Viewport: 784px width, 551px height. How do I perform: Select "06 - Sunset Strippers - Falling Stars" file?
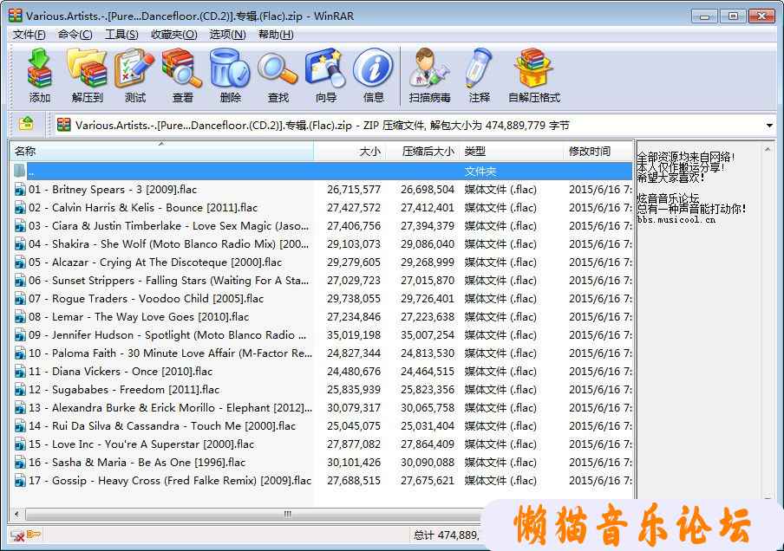pos(168,281)
